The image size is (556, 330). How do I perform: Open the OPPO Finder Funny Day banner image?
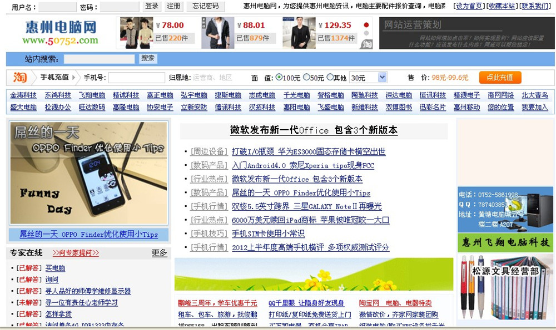click(88, 173)
